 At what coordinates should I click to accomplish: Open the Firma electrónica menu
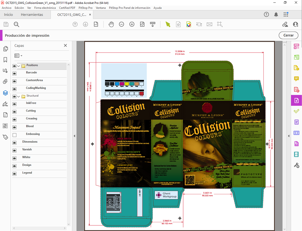pos(45,8)
